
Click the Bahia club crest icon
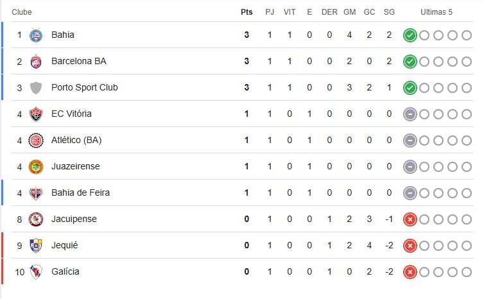[x=36, y=35]
